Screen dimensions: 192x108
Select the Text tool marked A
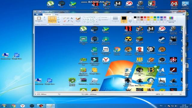click(72, 18)
